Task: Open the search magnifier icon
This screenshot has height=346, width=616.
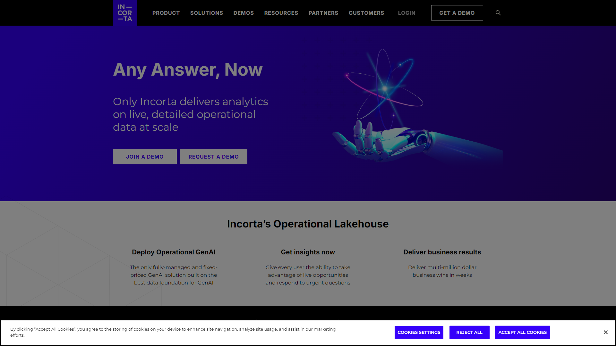Action: click(498, 13)
